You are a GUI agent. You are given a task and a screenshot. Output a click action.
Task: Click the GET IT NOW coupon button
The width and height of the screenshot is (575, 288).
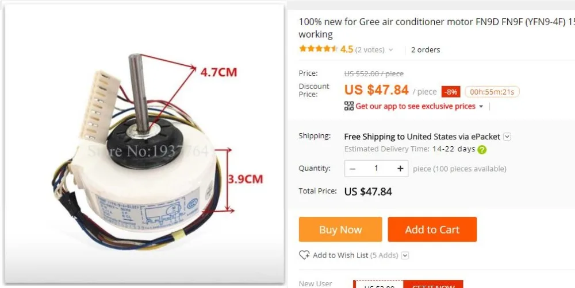point(433,285)
